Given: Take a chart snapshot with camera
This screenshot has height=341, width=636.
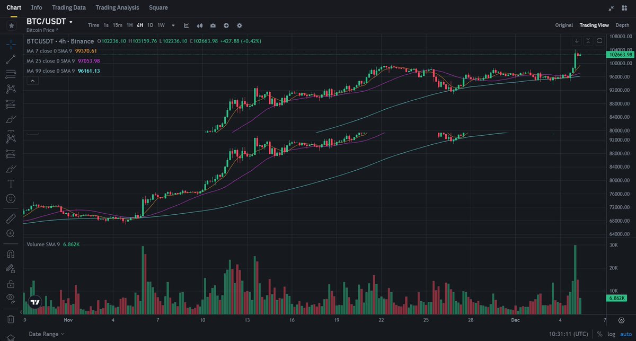Looking at the screenshot, I should coord(213,25).
